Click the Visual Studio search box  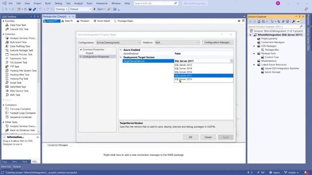click(x=156, y=3)
